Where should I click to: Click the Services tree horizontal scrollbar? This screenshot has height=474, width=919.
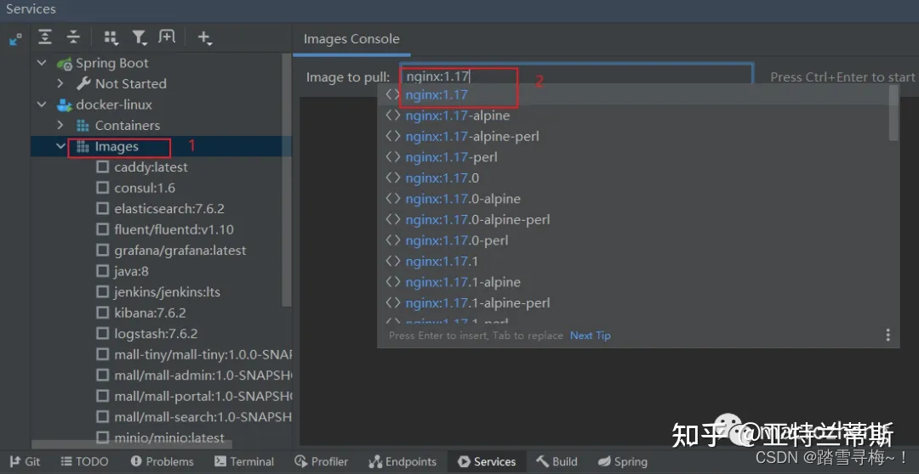click(x=132, y=445)
